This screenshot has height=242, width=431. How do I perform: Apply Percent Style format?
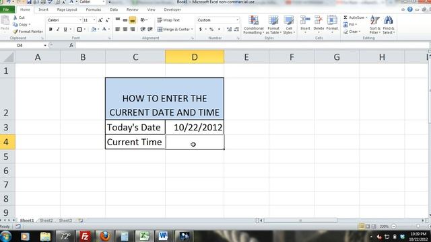(211, 29)
